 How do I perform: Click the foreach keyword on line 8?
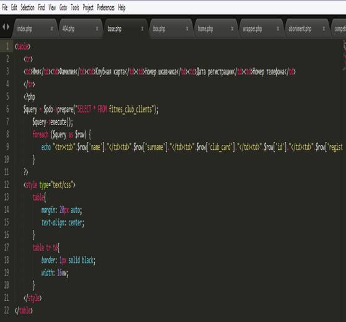[40, 134]
